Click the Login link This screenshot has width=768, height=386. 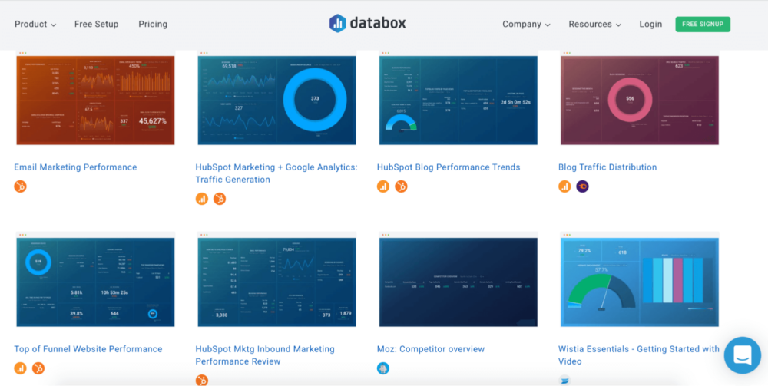(x=650, y=25)
